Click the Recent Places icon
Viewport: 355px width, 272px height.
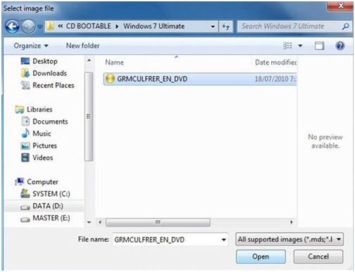coord(25,85)
